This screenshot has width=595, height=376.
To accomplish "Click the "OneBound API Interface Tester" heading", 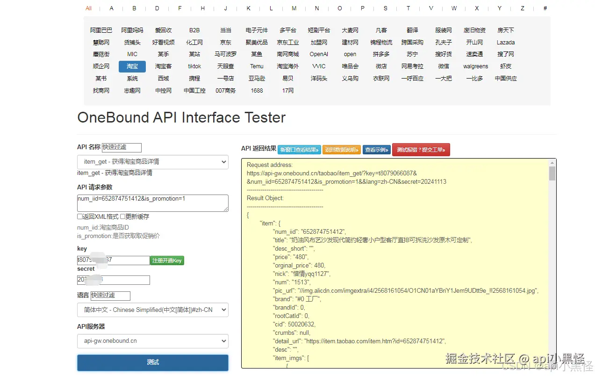I will tap(181, 117).
